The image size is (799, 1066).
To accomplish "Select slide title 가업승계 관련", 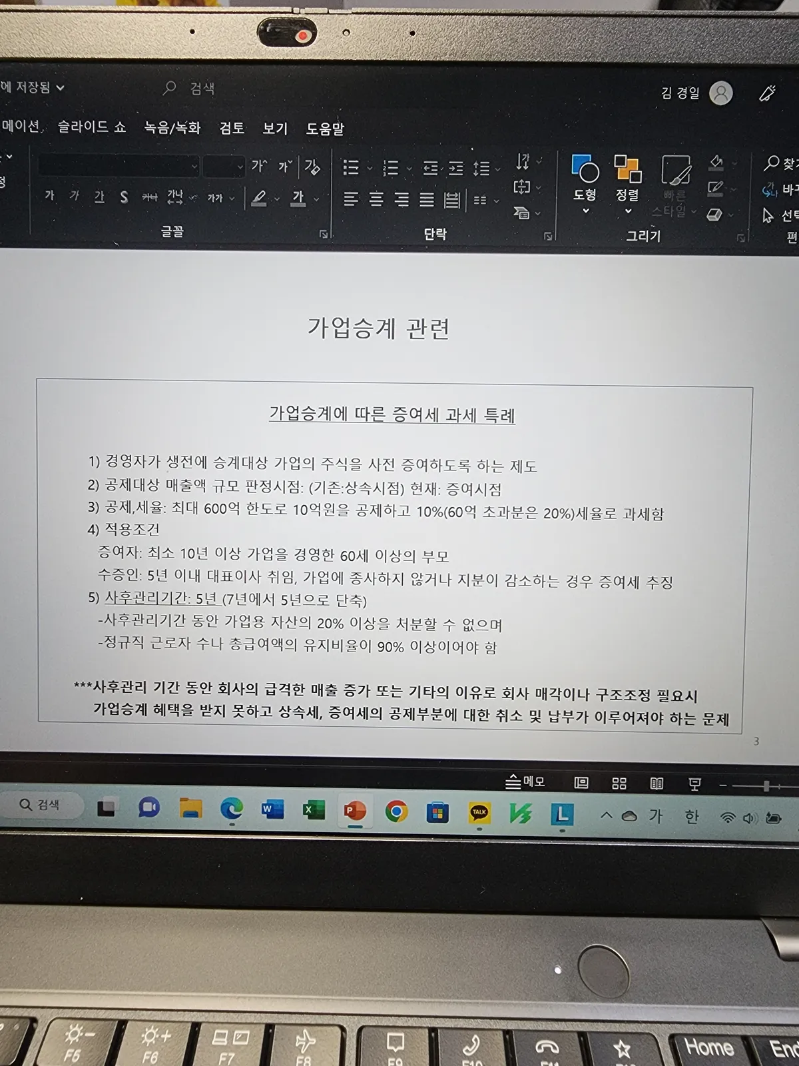I will [x=378, y=328].
